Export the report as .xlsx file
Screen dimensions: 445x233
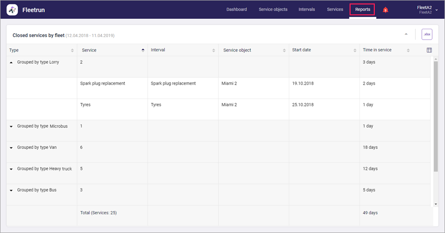point(427,34)
